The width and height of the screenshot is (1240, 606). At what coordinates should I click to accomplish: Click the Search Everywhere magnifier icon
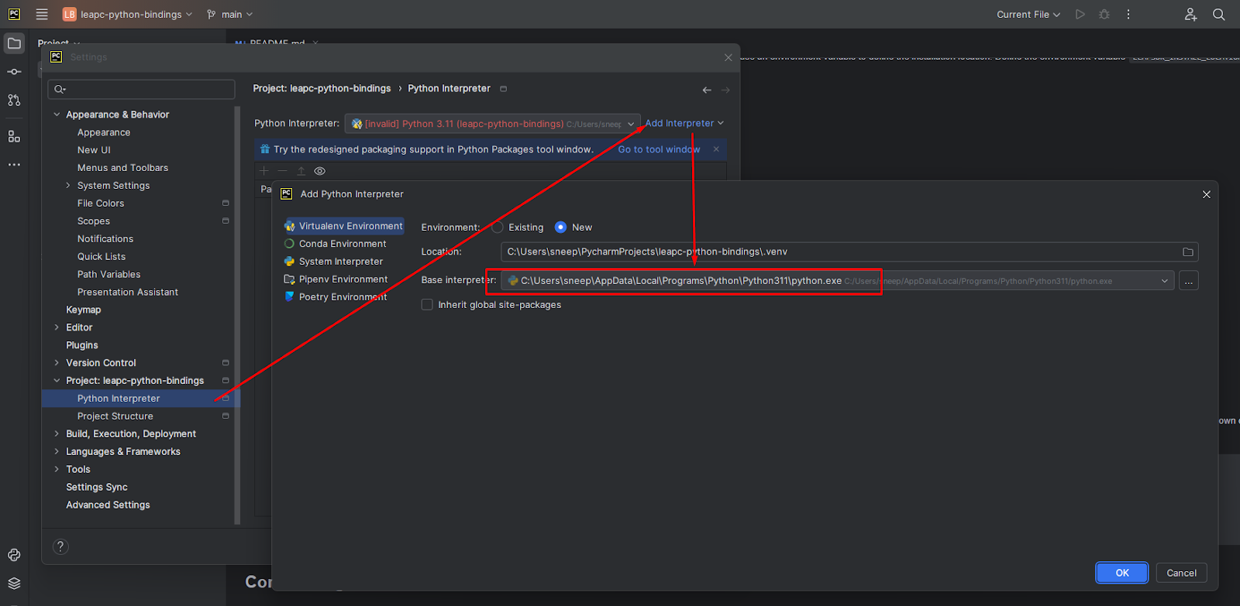click(x=1218, y=14)
